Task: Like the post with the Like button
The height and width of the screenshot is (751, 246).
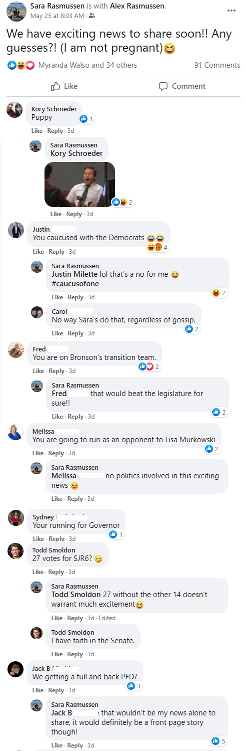Action: click(64, 86)
